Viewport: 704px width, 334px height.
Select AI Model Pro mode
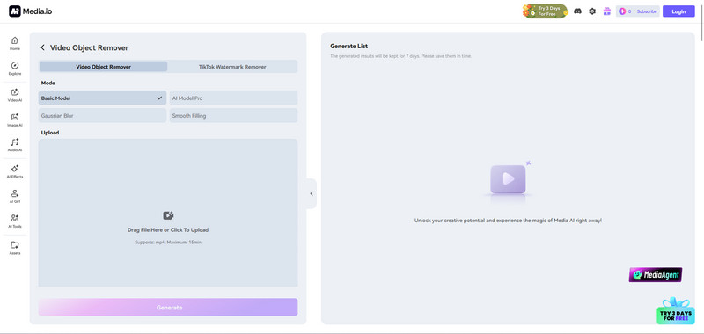click(x=233, y=98)
